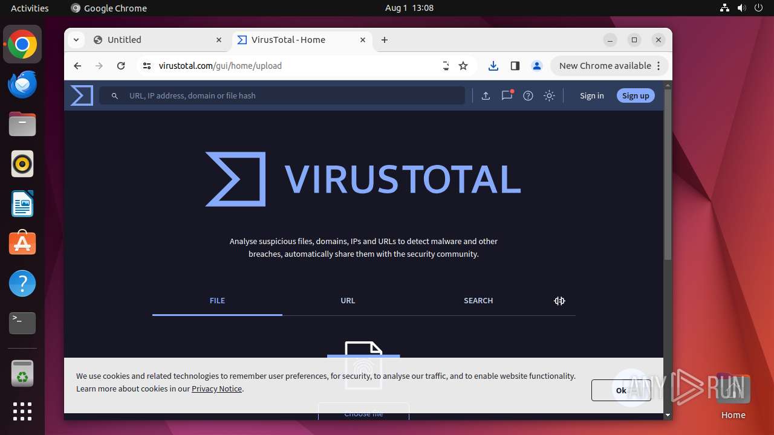Open the help question mark icon
The image size is (774, 435).
(528, 95)
